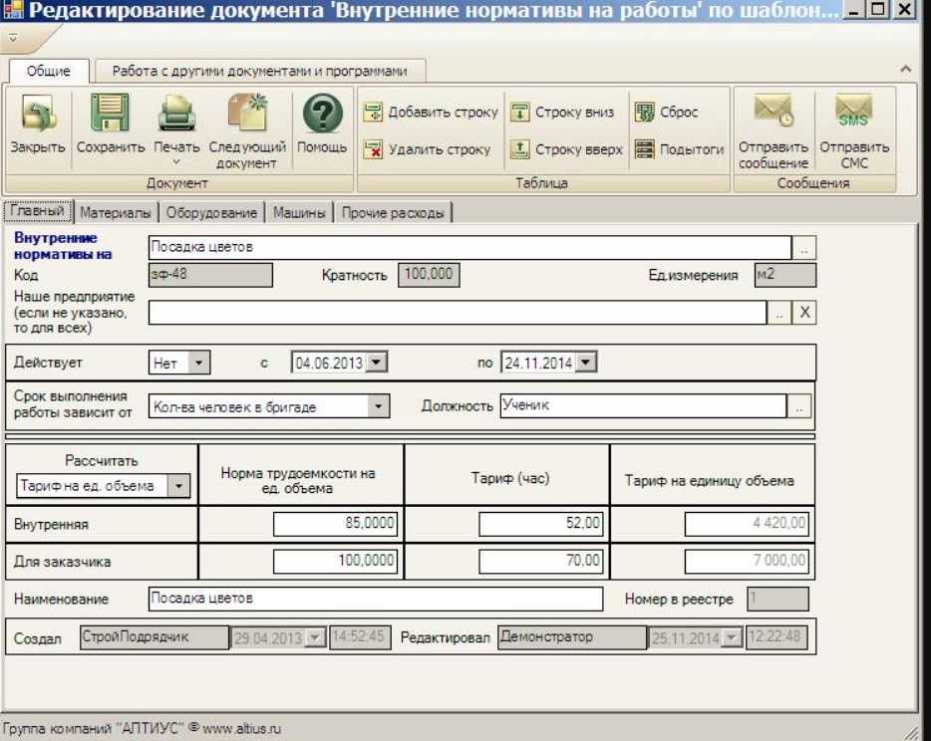Open the start date picker 04.06.2013

point(376,364)
